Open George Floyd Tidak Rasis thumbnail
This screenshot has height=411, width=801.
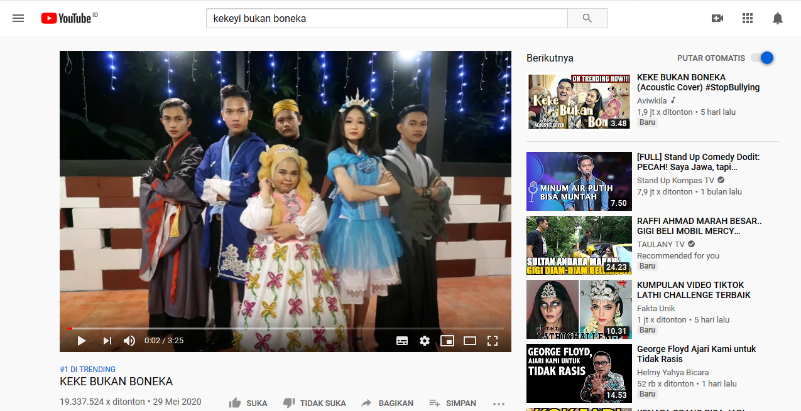click(x=579, y=373)
